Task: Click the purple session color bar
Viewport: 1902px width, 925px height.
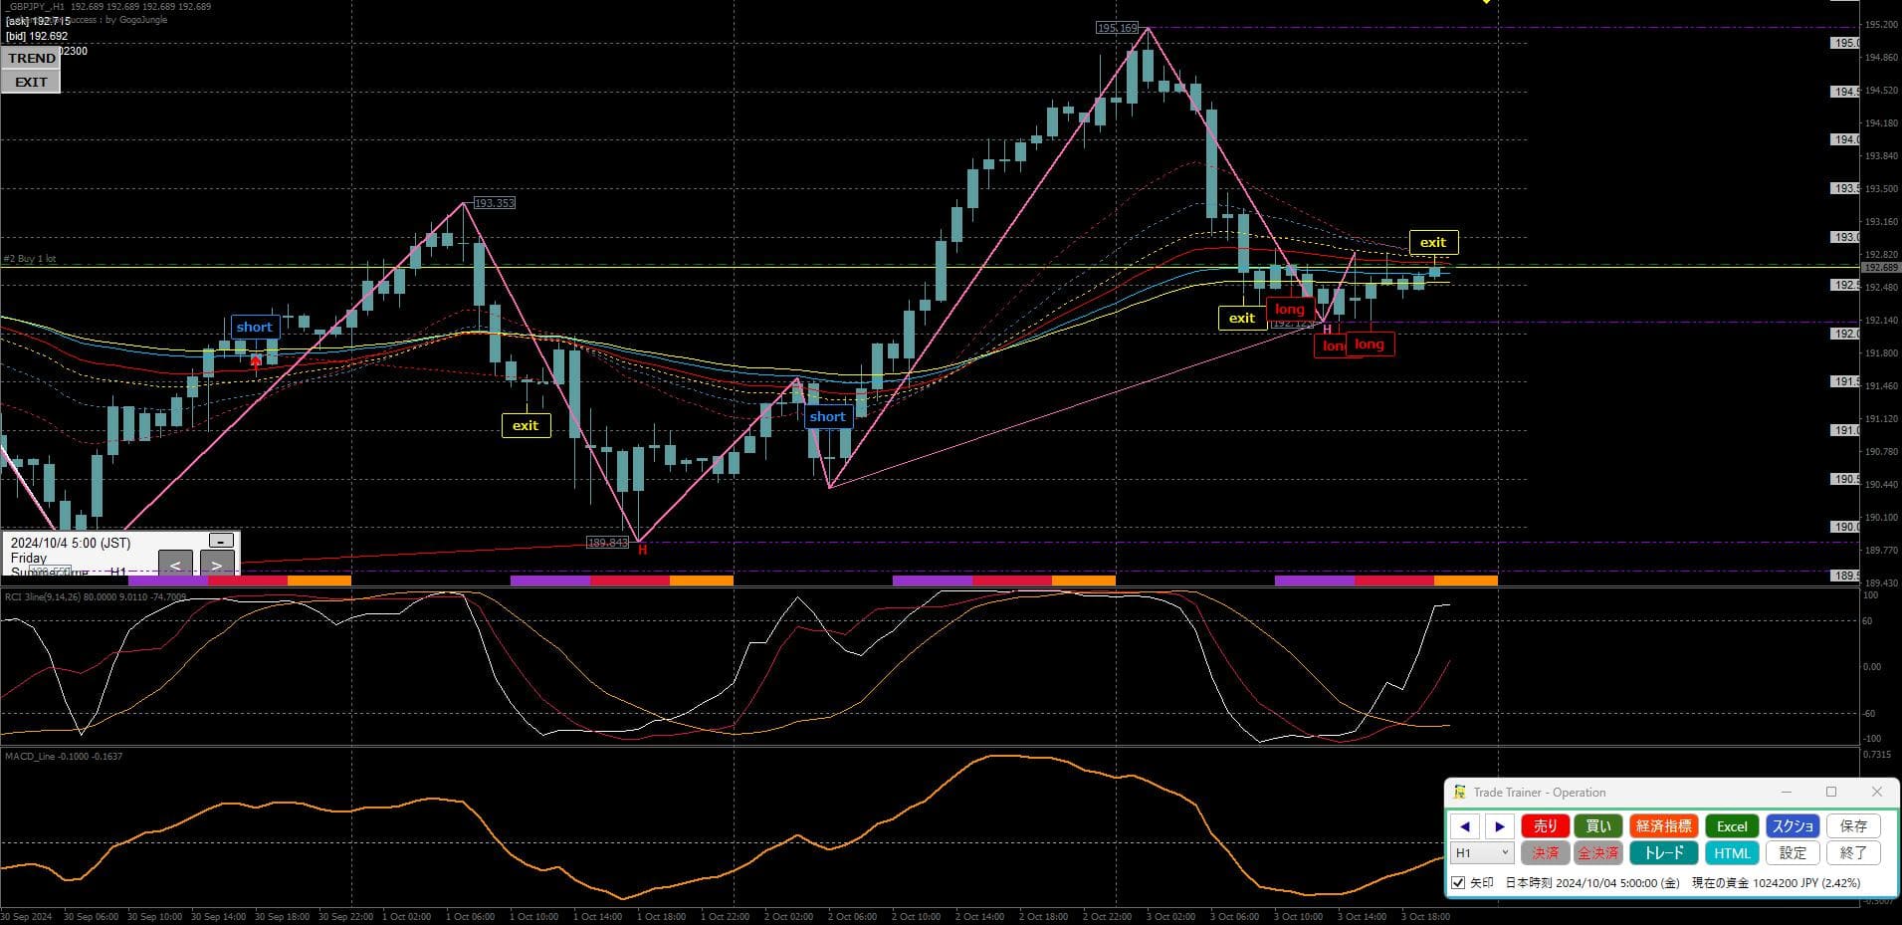Action: (x=549, y=580)
